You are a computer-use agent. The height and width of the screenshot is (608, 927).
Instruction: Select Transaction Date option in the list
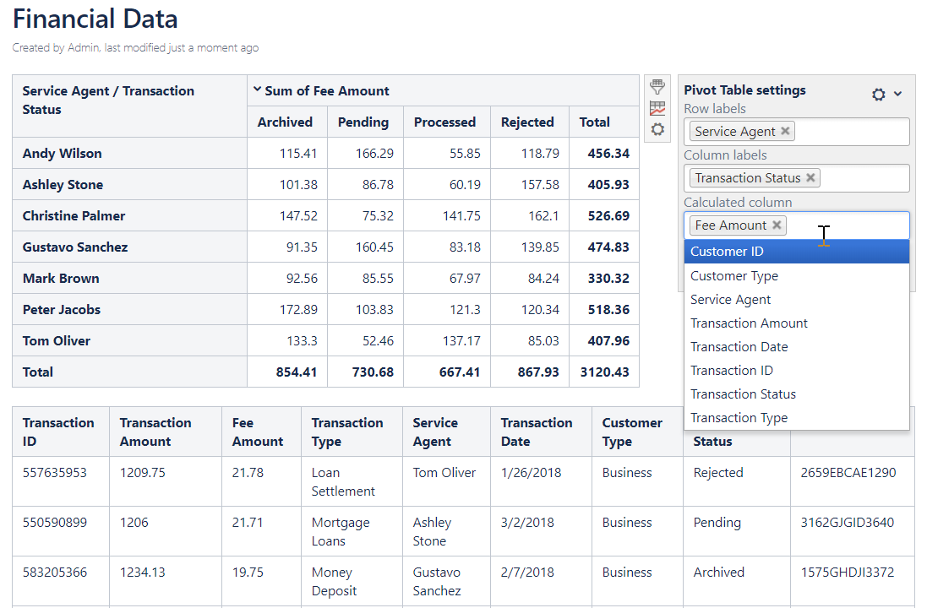pyautogui.click(x=739, y=347)
